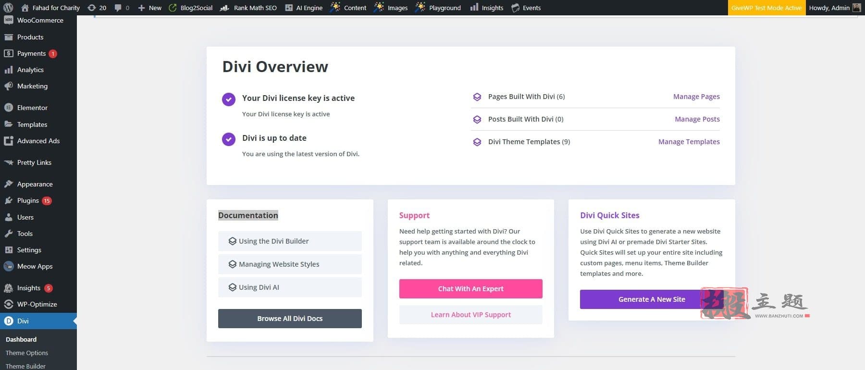Screen dimensions: 865x370
Task: Click the Meow Apps icon
Action: click(x=8, y=266)
